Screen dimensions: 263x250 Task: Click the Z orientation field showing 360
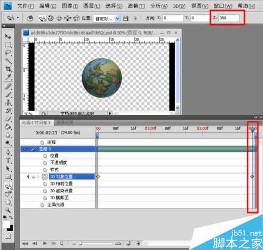[228, 18]
